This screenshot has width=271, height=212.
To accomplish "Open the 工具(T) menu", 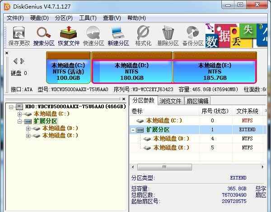I will tap(88, 18).
